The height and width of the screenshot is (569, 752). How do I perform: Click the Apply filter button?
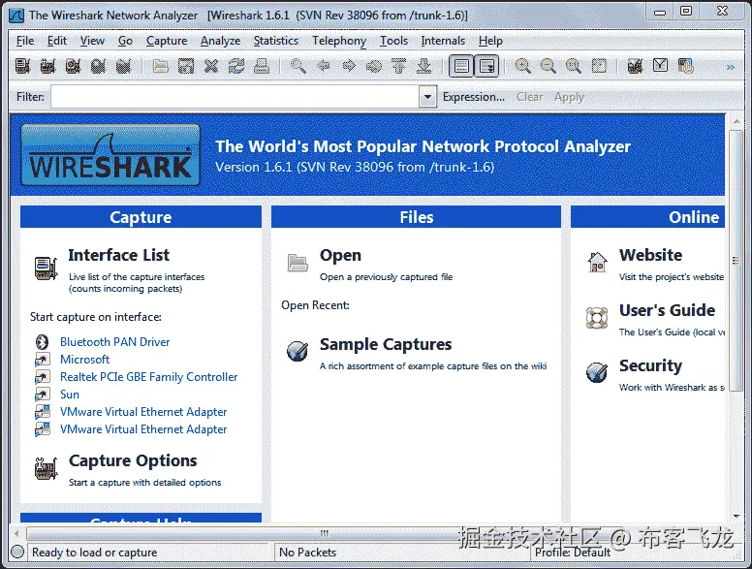[x=569, y=97]
